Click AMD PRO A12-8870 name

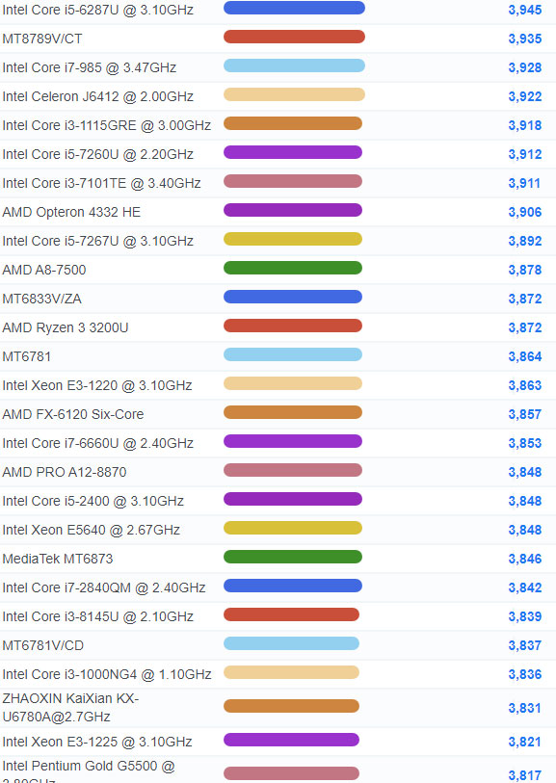pyautogui.click(x=65, y=474)
